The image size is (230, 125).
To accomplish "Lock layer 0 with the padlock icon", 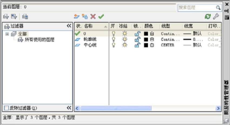I will point(137,34).
